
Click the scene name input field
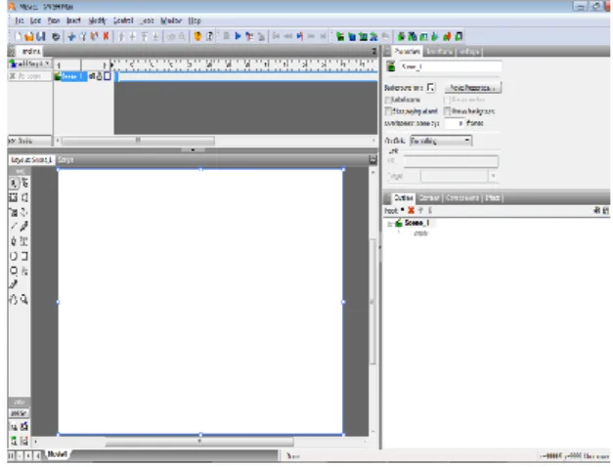pos(451,66)
